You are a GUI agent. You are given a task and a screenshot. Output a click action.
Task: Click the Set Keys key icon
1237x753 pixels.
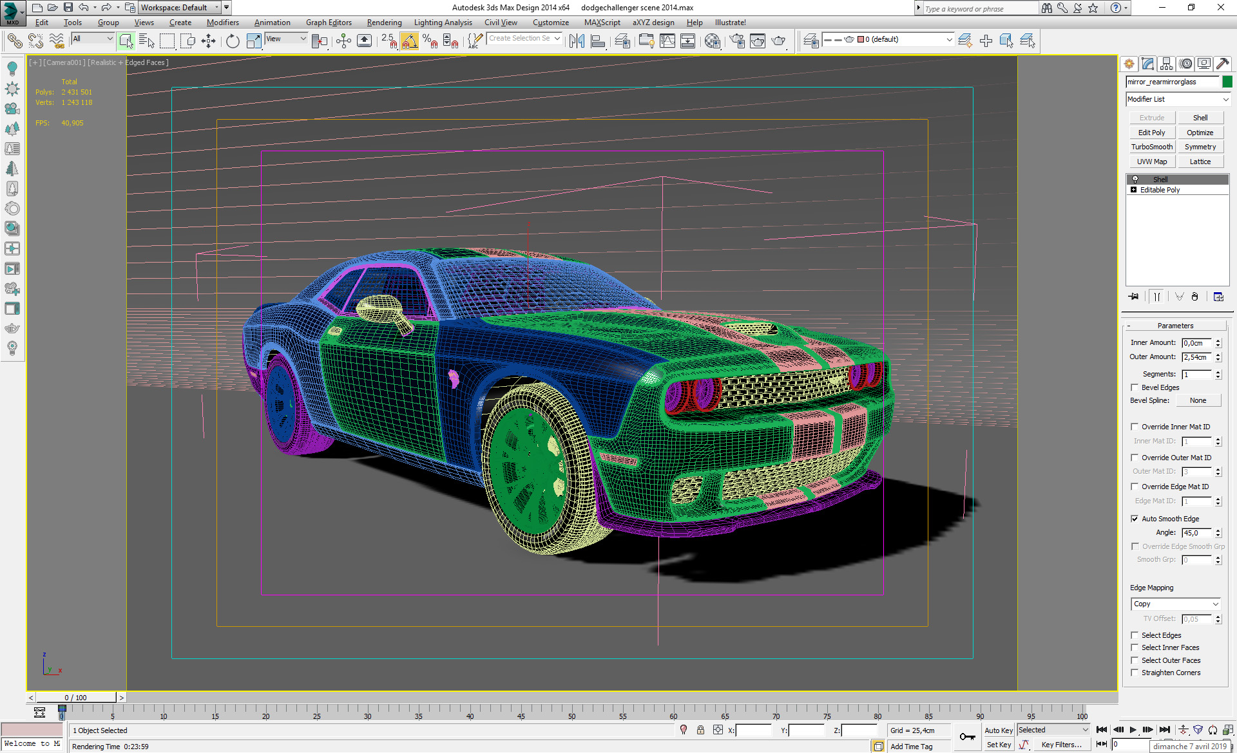coord(968,737)
